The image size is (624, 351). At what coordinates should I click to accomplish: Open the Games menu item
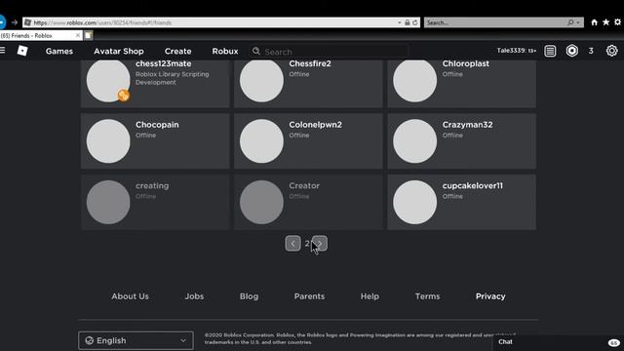pyautogui.click(x=59, y=52)
